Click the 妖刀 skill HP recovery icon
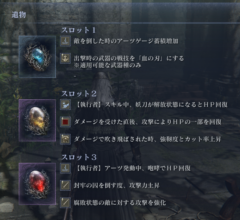The height and width of the screenshot is (220, 240). tap(65, 105)
